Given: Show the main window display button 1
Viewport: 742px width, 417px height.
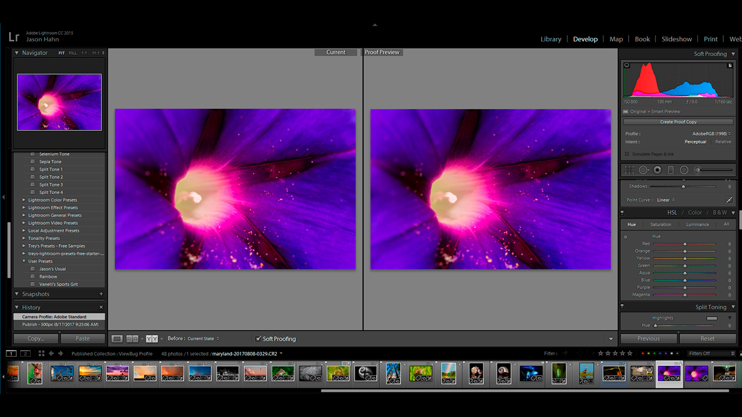Looking at the screenshot, I should tap(11, 353).
